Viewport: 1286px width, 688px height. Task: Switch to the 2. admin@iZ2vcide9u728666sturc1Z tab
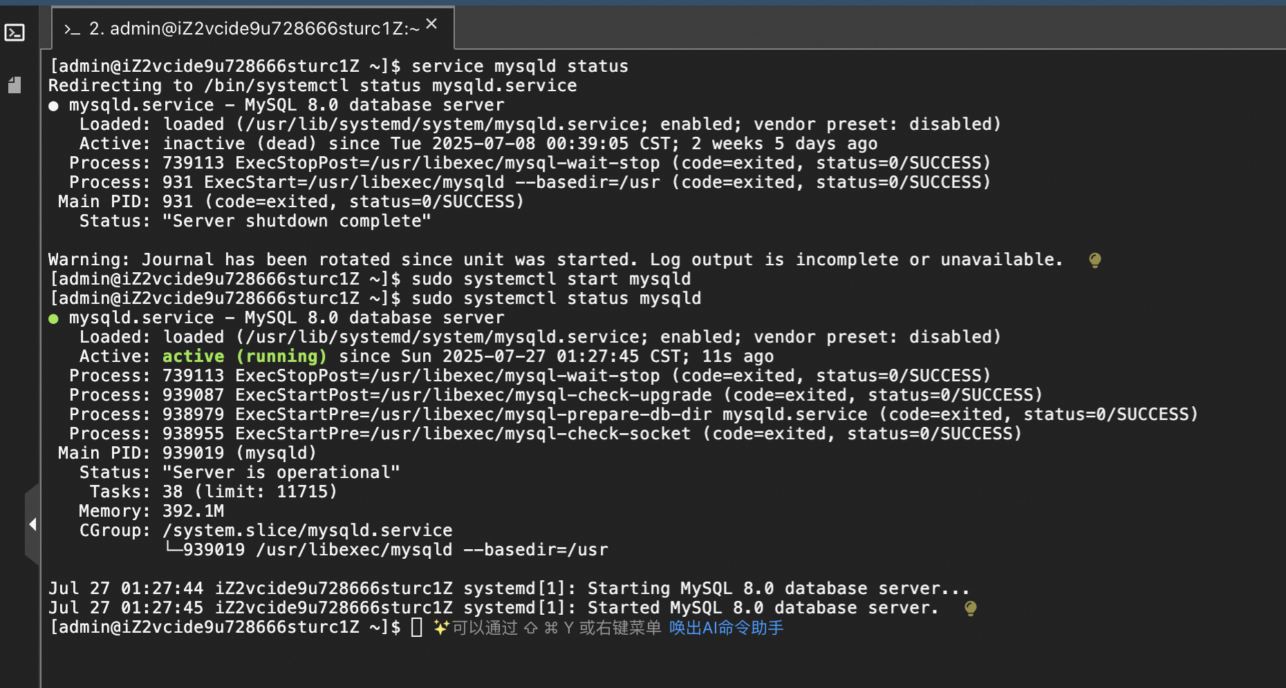[254, 28]
